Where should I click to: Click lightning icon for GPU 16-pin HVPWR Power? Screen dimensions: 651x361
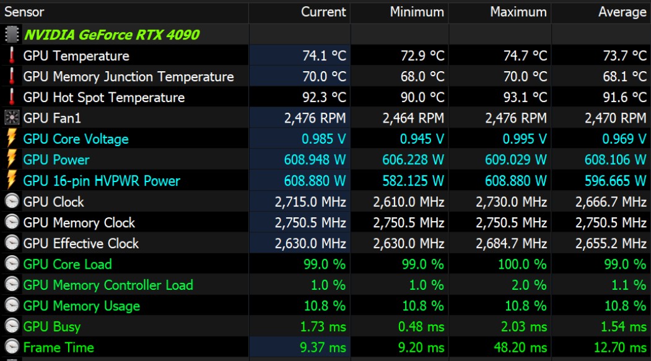(12, 181)
